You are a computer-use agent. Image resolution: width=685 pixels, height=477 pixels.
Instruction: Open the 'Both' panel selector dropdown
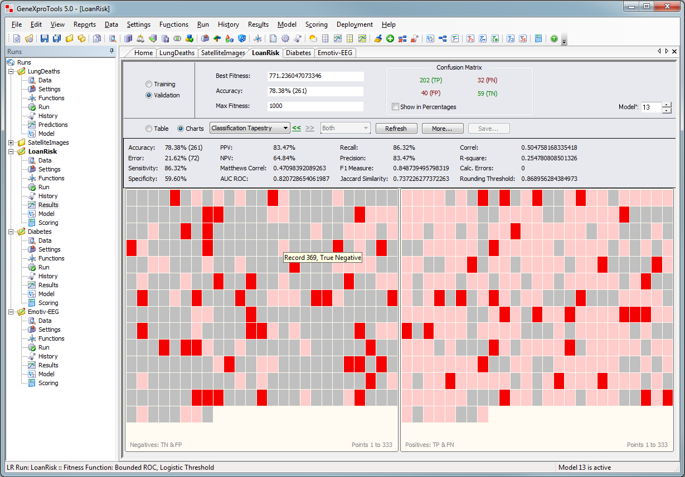(365, 128)
